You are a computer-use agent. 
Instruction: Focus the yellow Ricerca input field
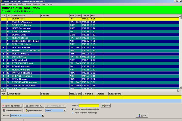tap(89, 105)
